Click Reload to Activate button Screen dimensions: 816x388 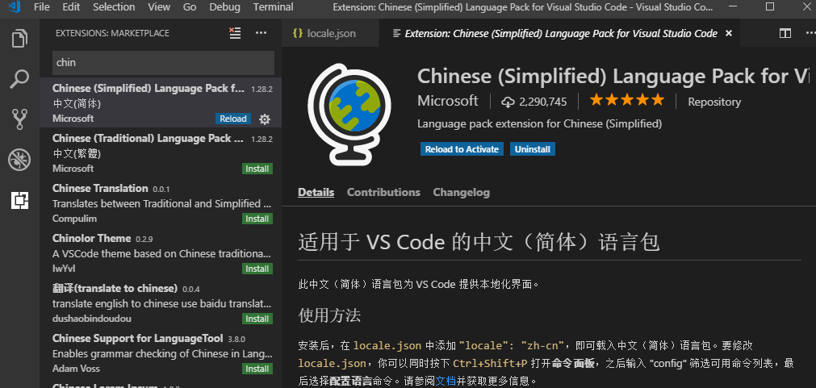[x=462, y=149]
